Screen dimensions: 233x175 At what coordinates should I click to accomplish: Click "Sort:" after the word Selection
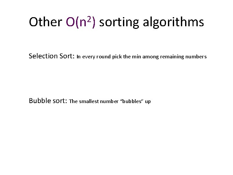pos(67,56)
